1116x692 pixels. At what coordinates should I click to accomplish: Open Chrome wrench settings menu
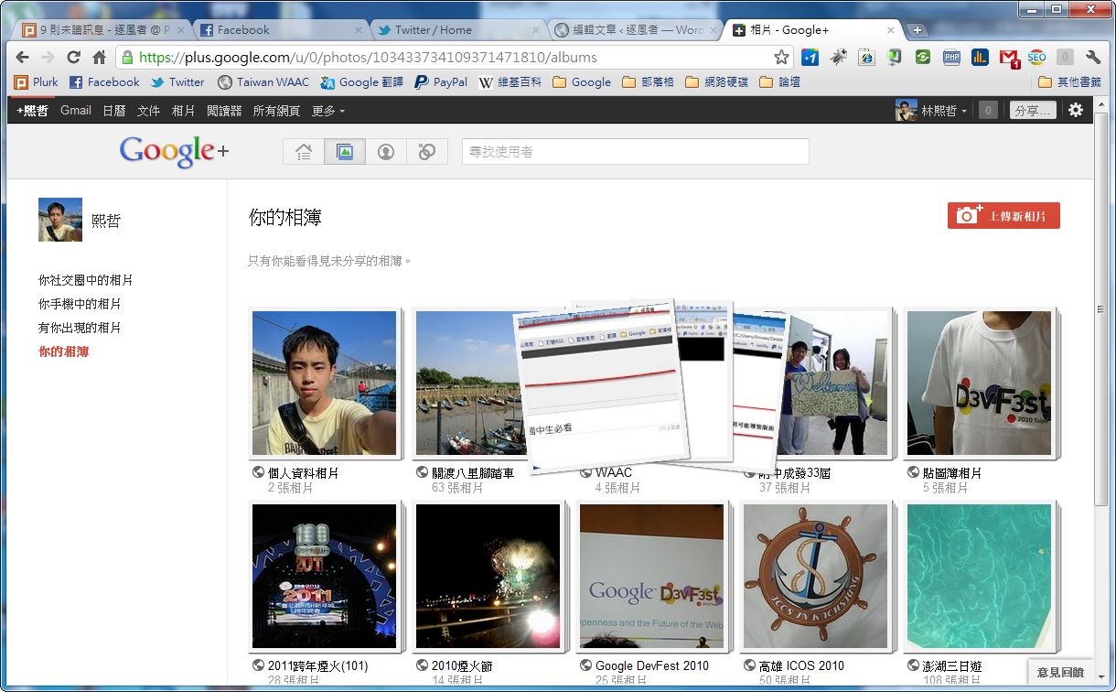coord(1093,57)
